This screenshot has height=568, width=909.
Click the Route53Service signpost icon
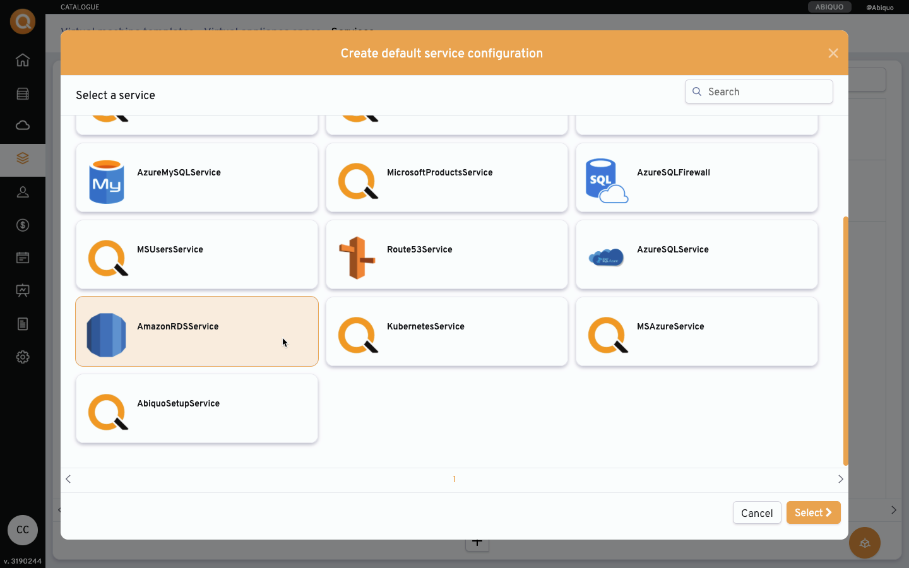click(x=357, y=257)
